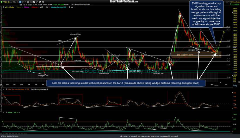Click the 31.20 price level label
This screenshot has width=240, height=138.
point(228,40)
